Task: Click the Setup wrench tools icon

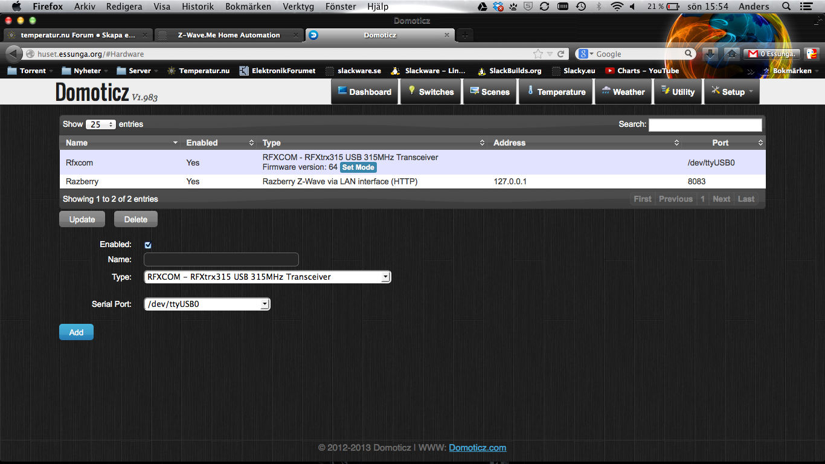Action: (716, 91)
